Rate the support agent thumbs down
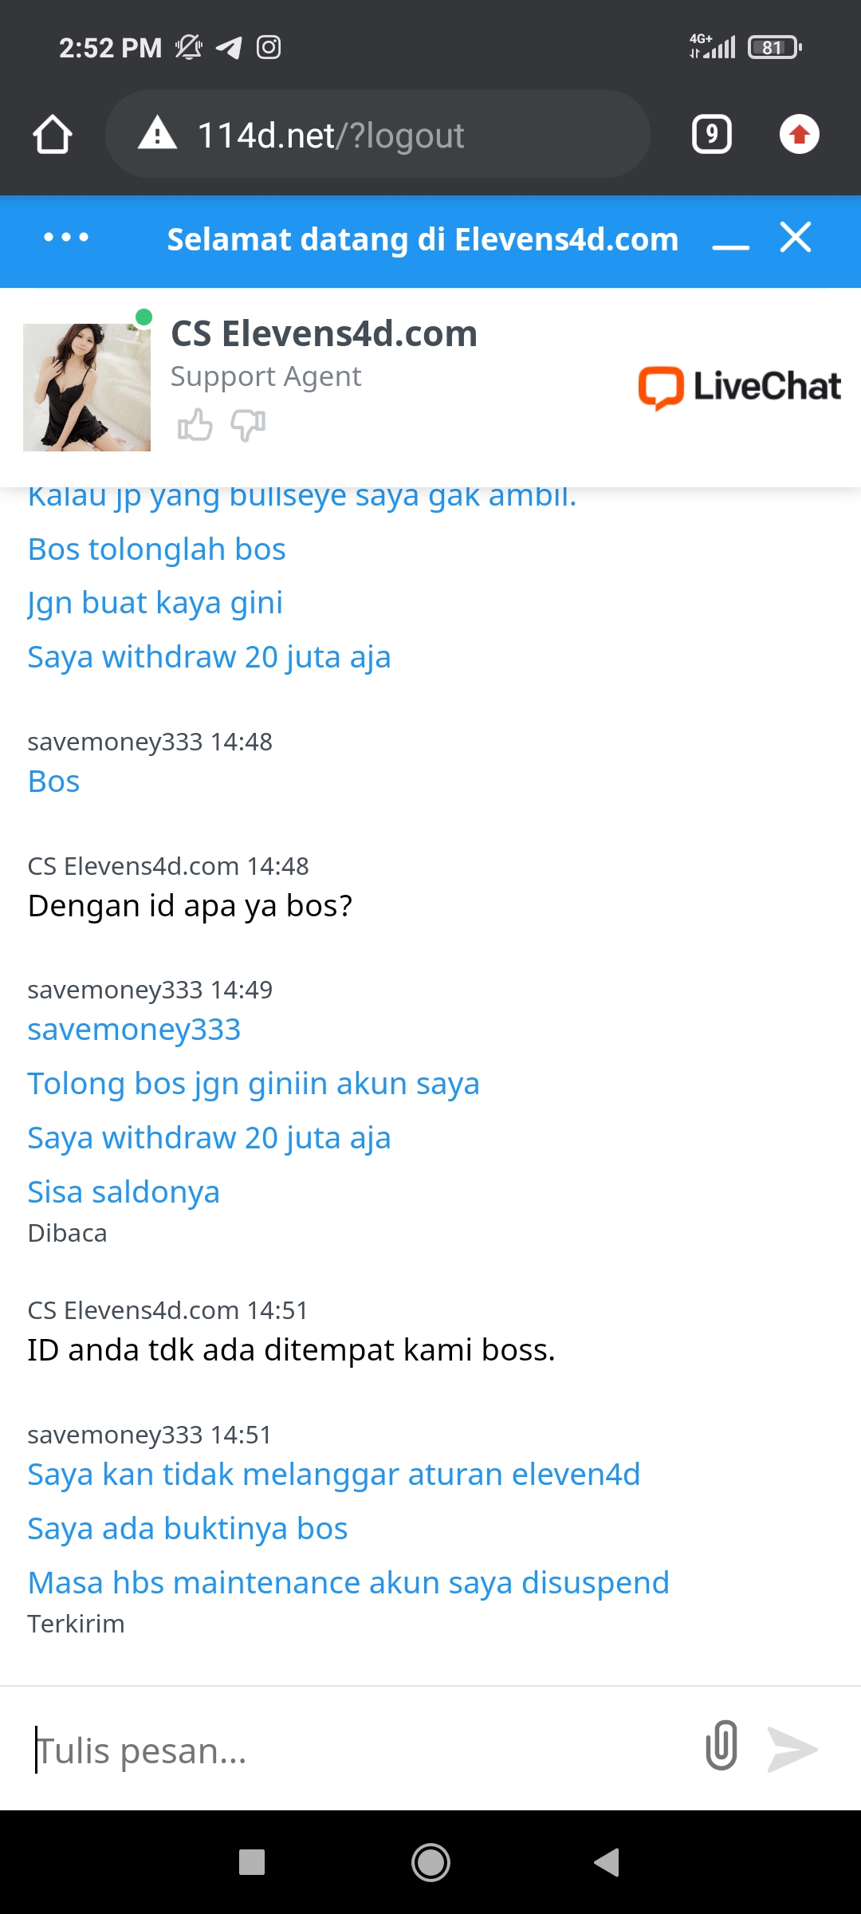The width and height of the screenshot is (861, 1914). point(248,425)
